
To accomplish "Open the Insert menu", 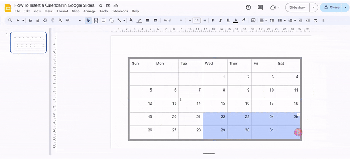I will click(49, 11).
